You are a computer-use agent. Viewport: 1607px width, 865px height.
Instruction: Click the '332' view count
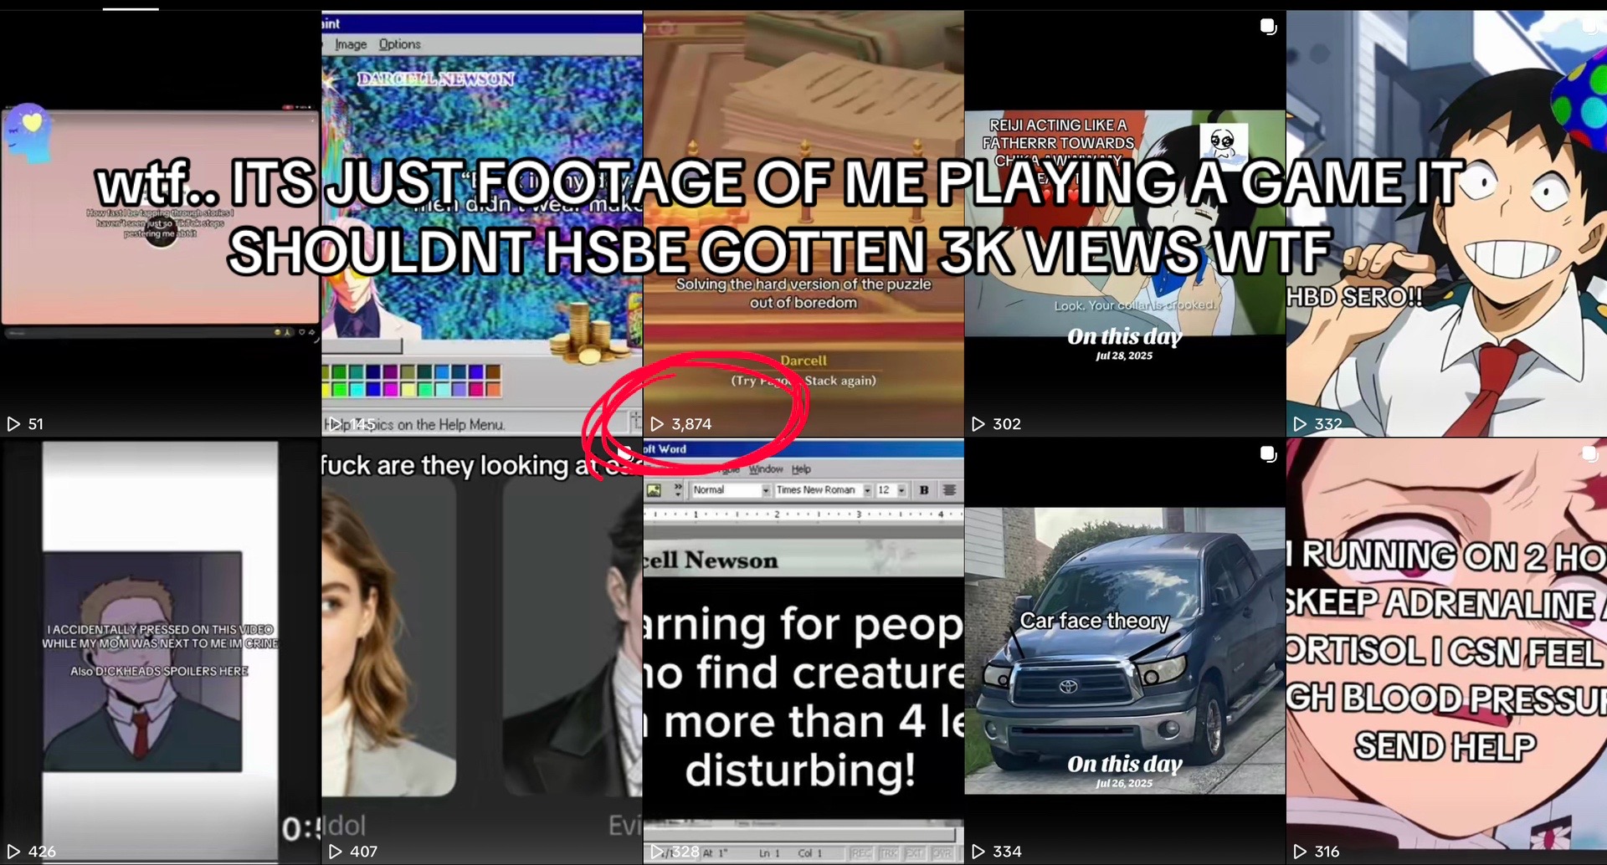[x=1328, y=424]
